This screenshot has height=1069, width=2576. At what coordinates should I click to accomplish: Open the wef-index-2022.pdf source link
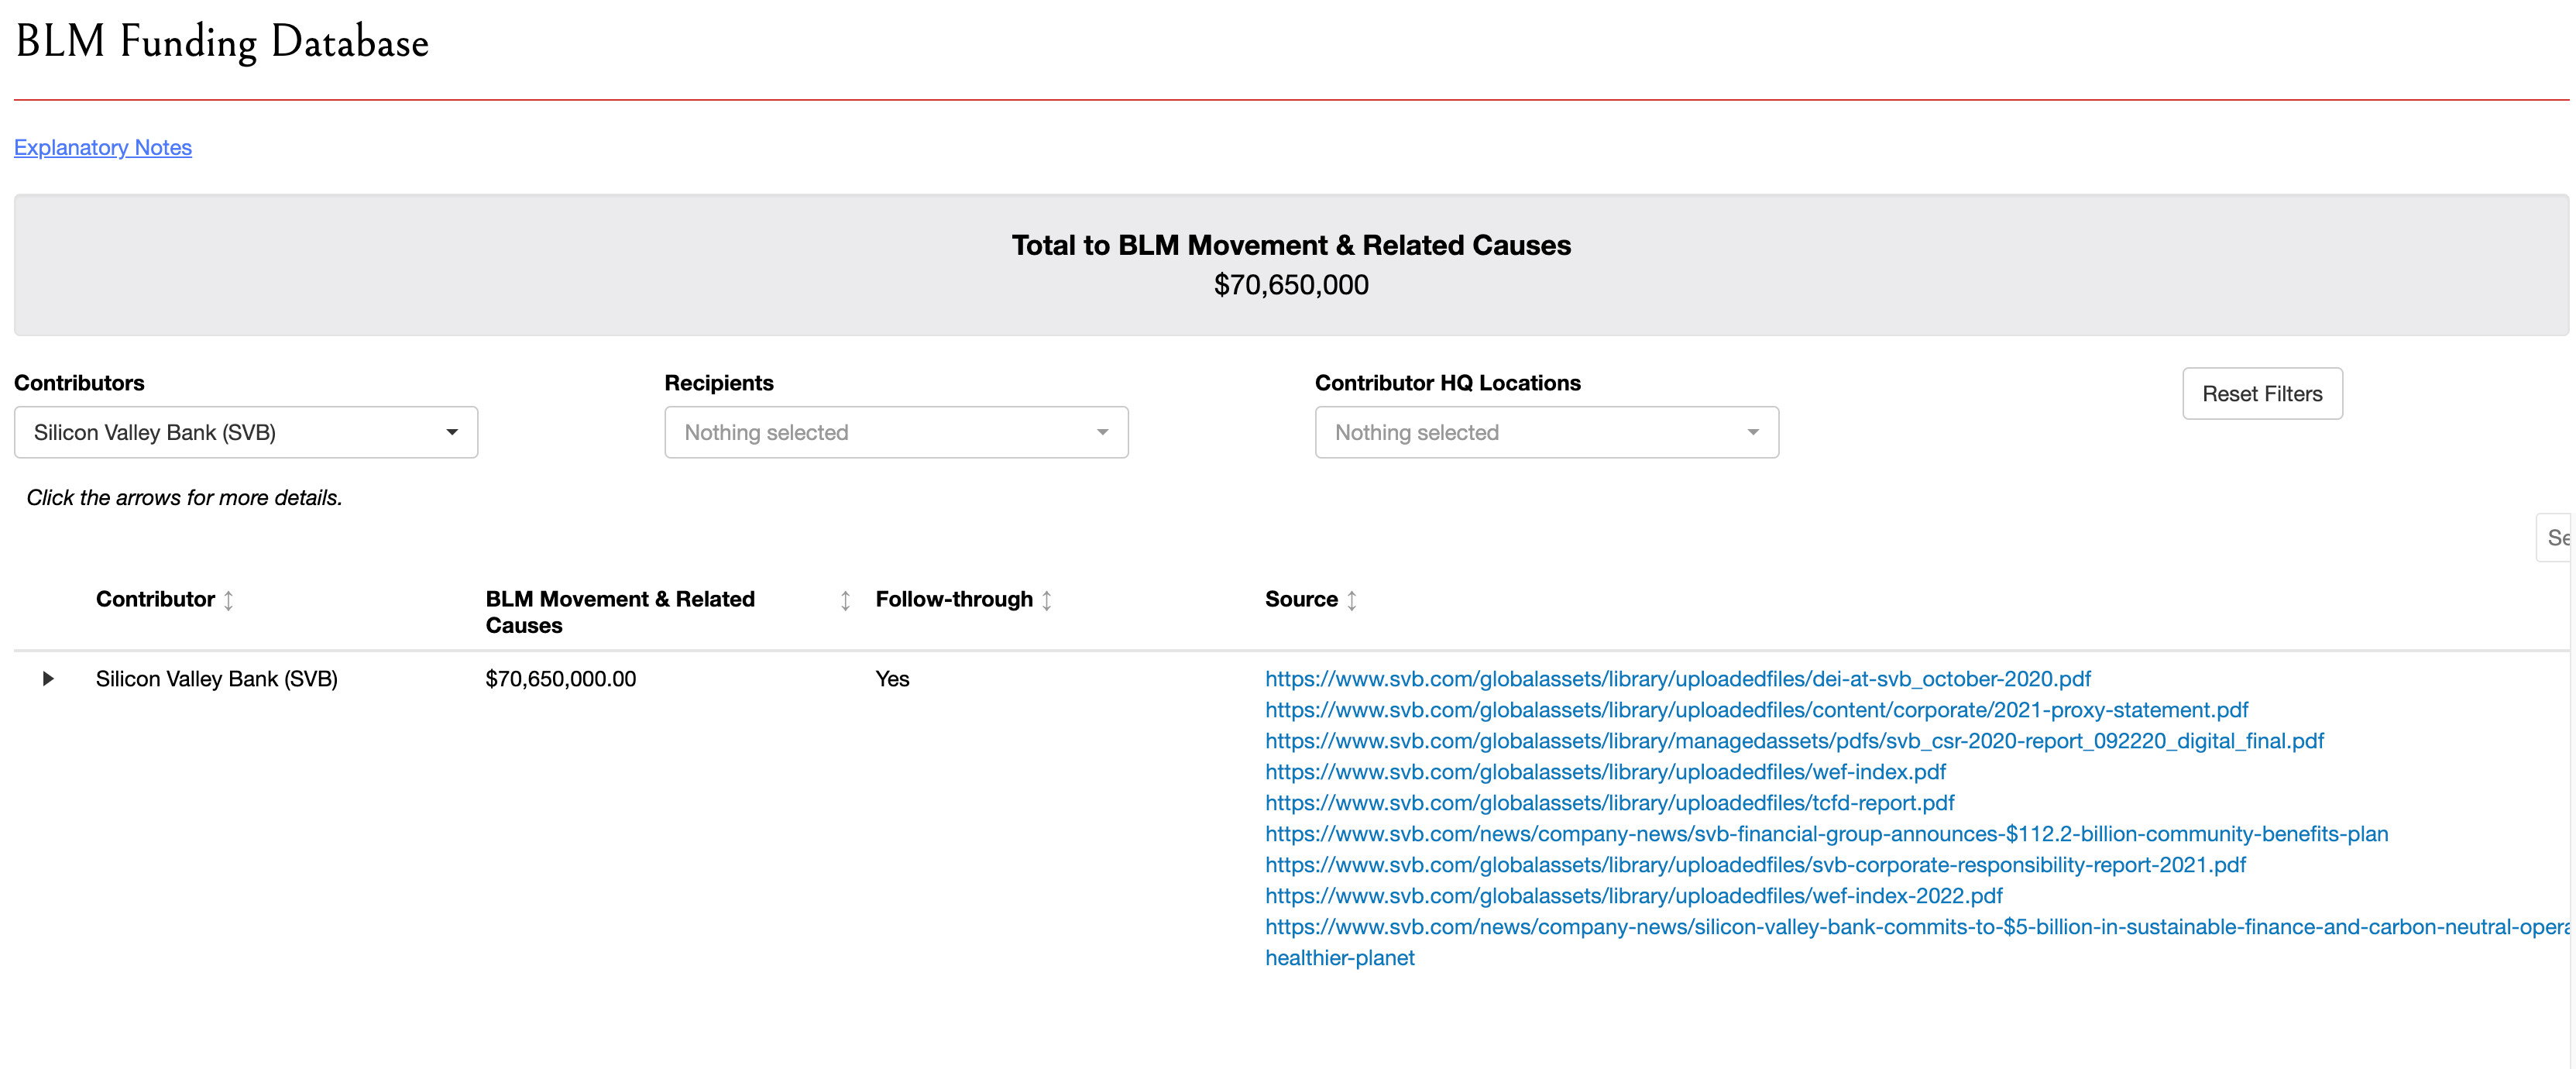click(x=1633, y=896)
